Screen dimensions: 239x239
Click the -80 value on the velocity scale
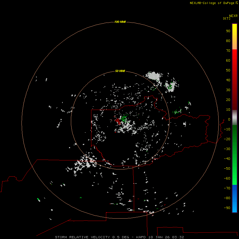pos(227,198)
